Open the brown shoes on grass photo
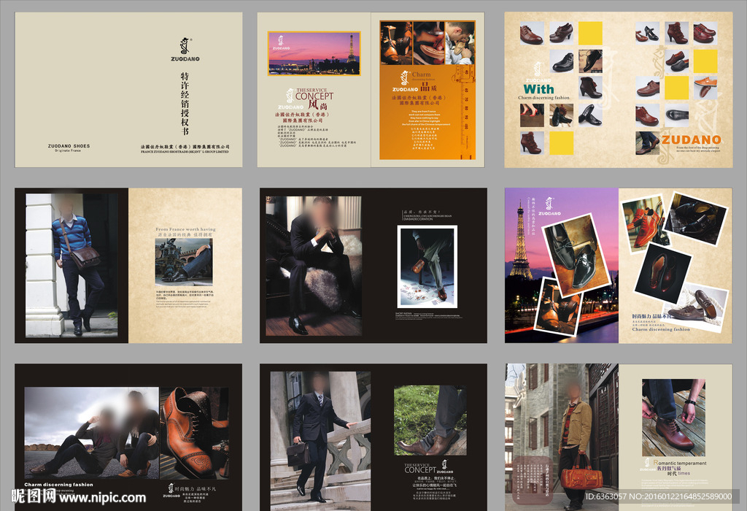 click(430, 420)
